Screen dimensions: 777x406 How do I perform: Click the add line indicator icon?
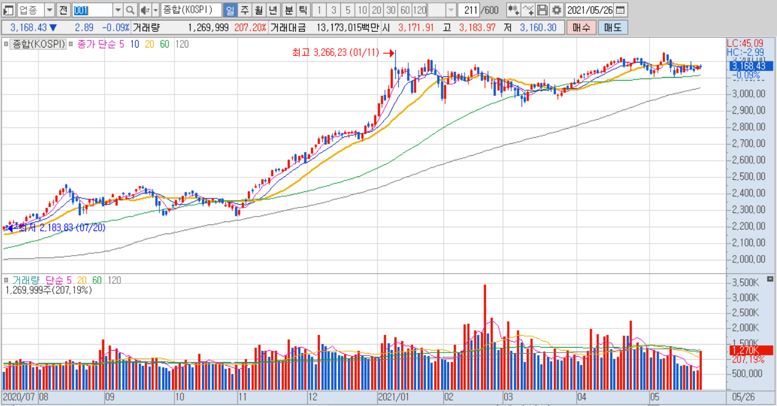tap(528, 10)
